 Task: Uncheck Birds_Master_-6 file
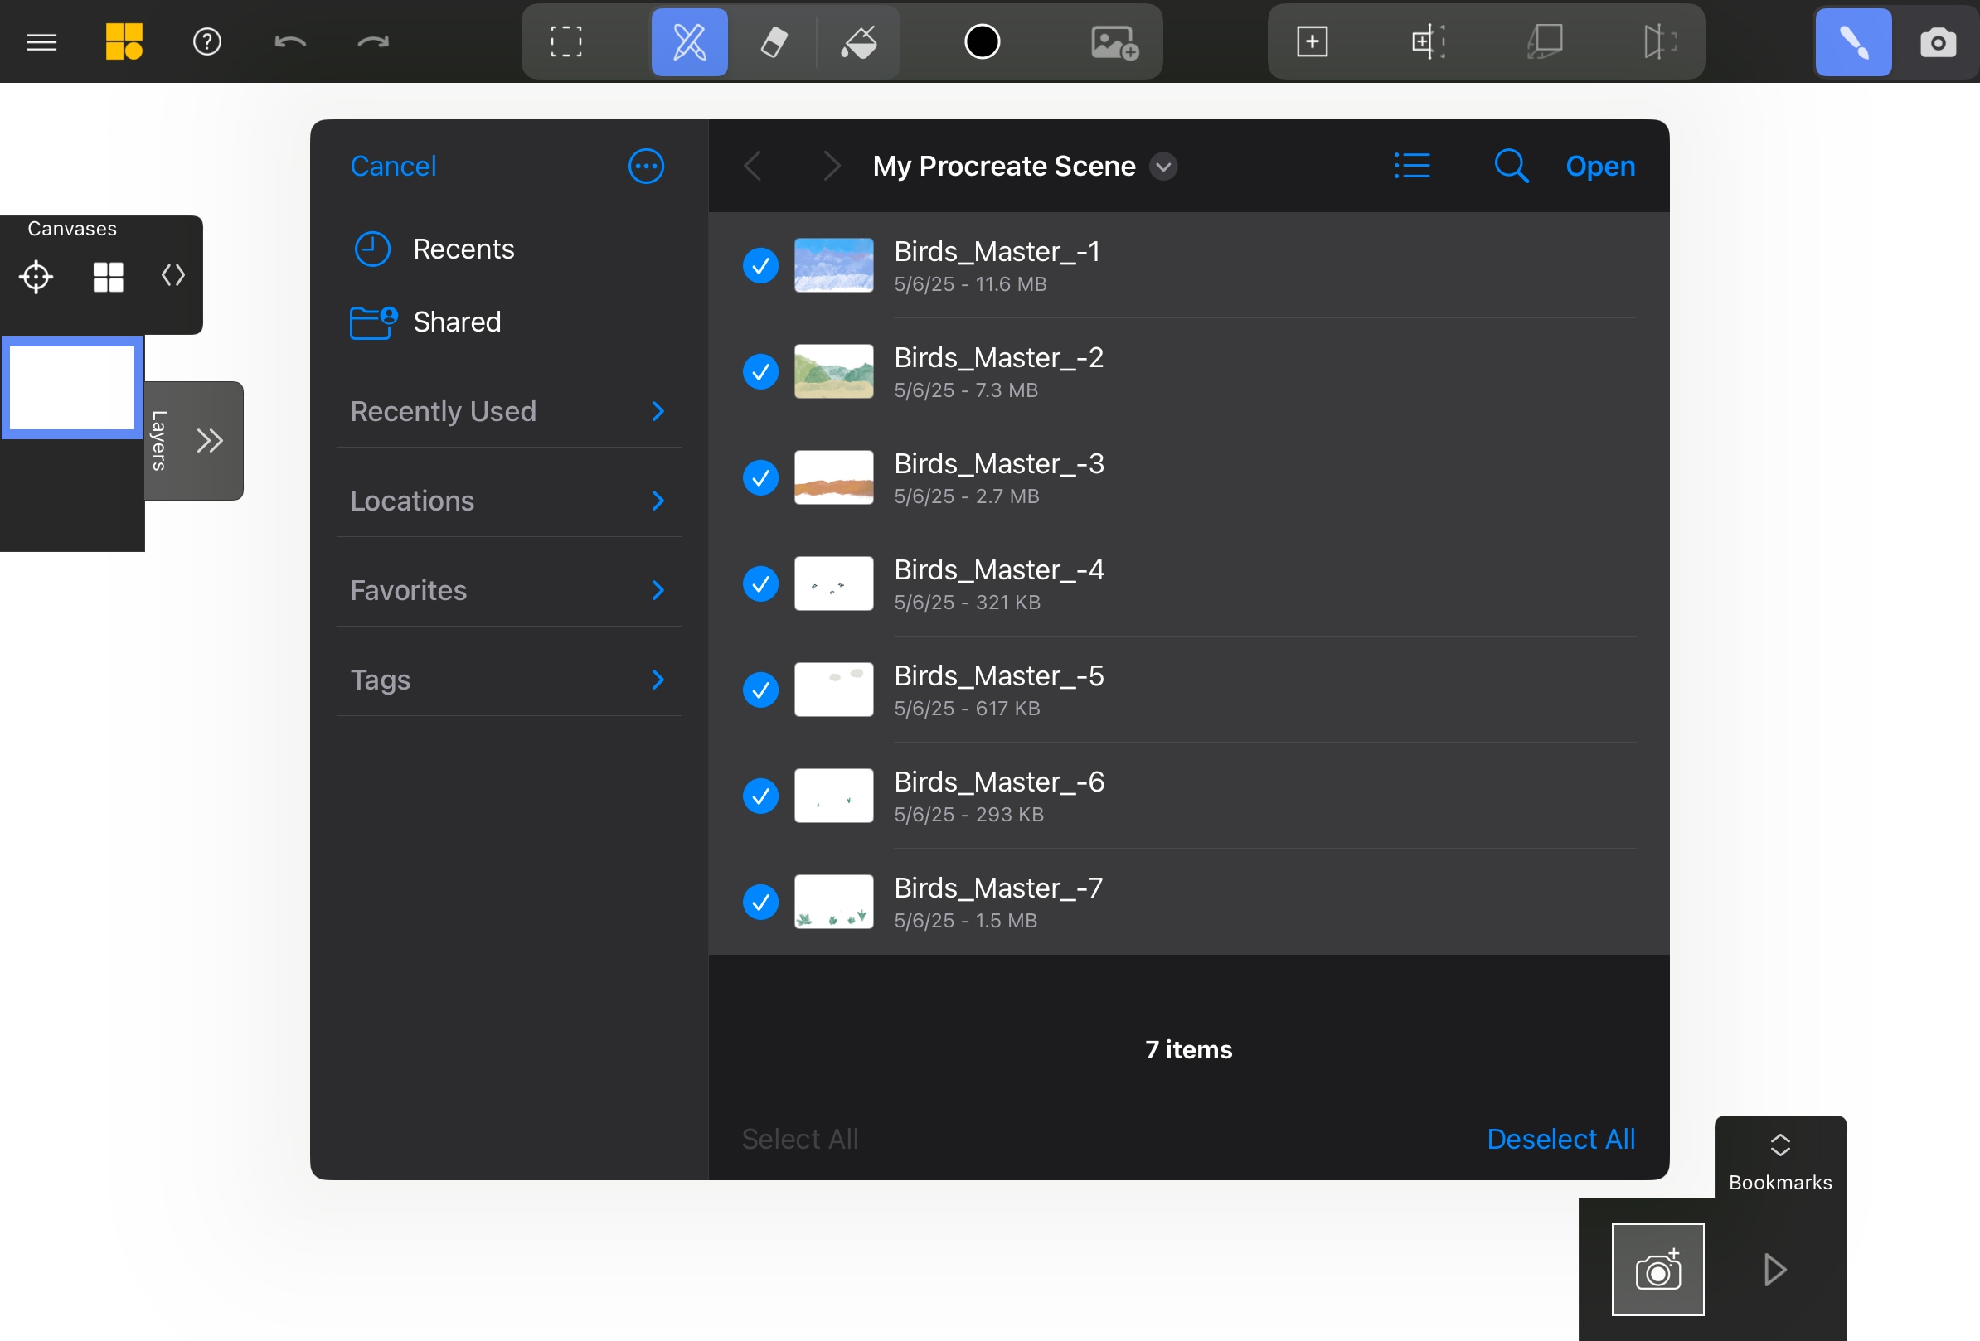(x=760, y=796)
